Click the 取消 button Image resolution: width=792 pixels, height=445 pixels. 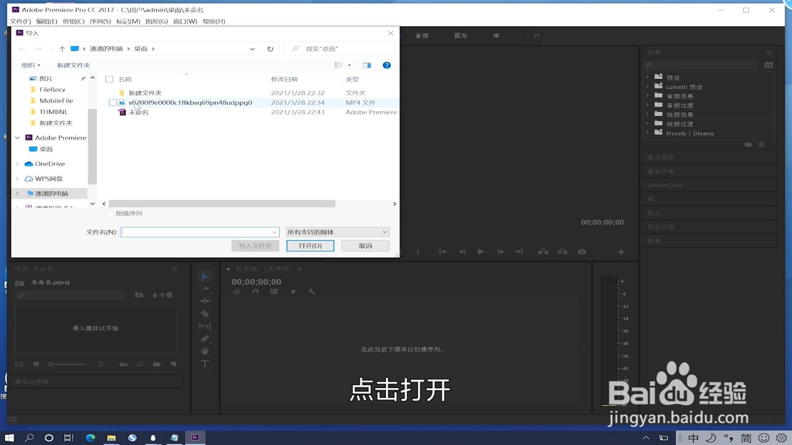[x=365, y=246]
